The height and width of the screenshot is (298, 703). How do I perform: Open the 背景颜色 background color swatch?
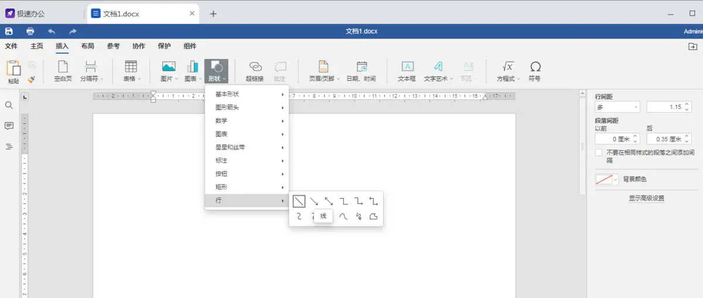(x=607, y=179)
